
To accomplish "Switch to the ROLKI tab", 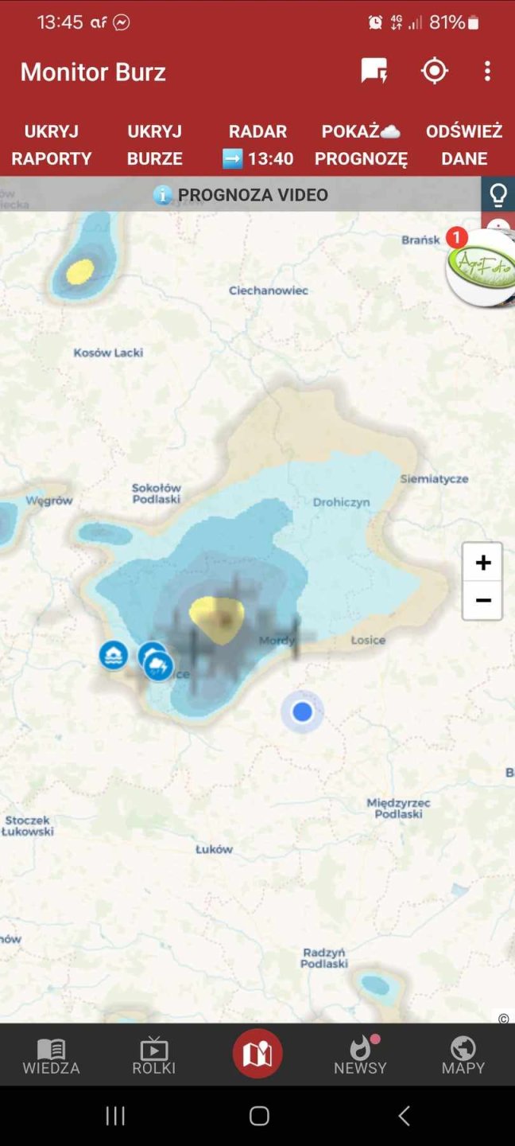I will coord(154,1057).
